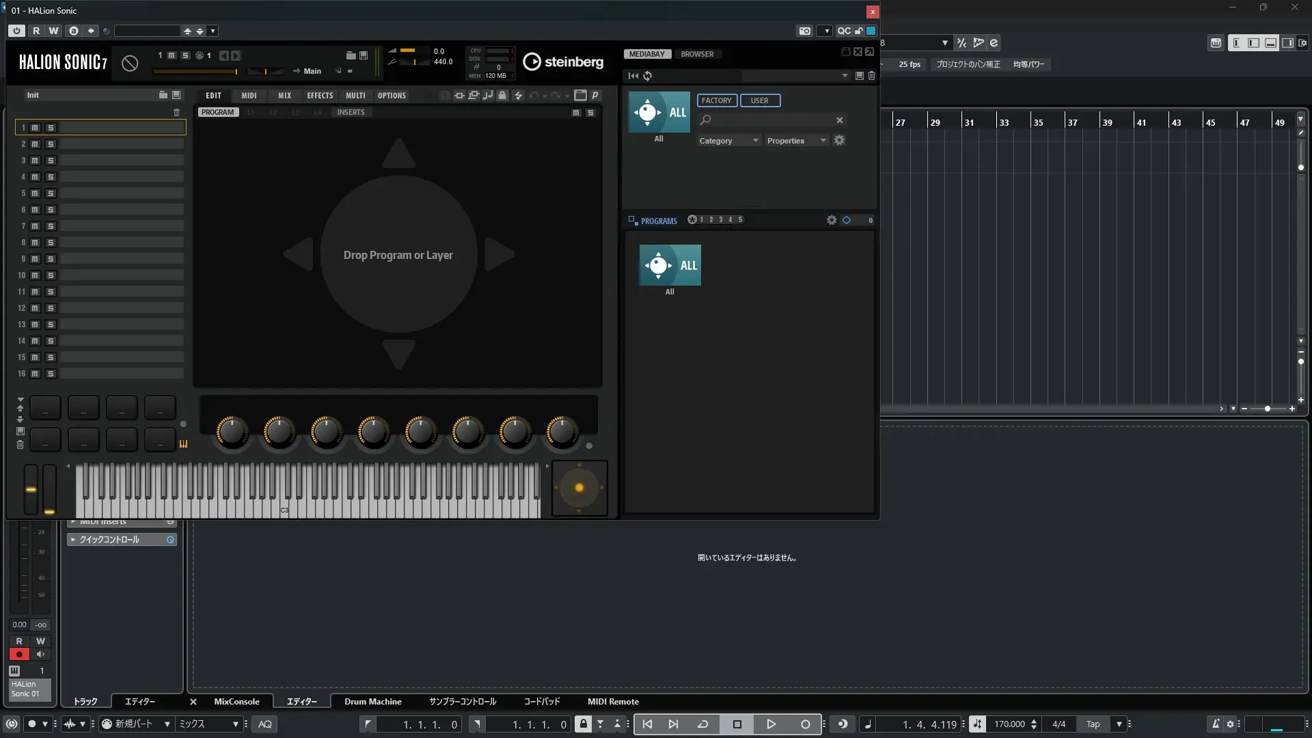Open the Drum Machine lower zone tab
The height and width of the screenshot is (738, 1312).
(x=372, y=702)
